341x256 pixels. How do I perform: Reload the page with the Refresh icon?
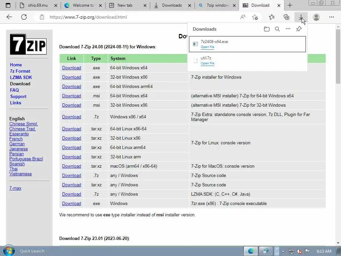point(24,17)
